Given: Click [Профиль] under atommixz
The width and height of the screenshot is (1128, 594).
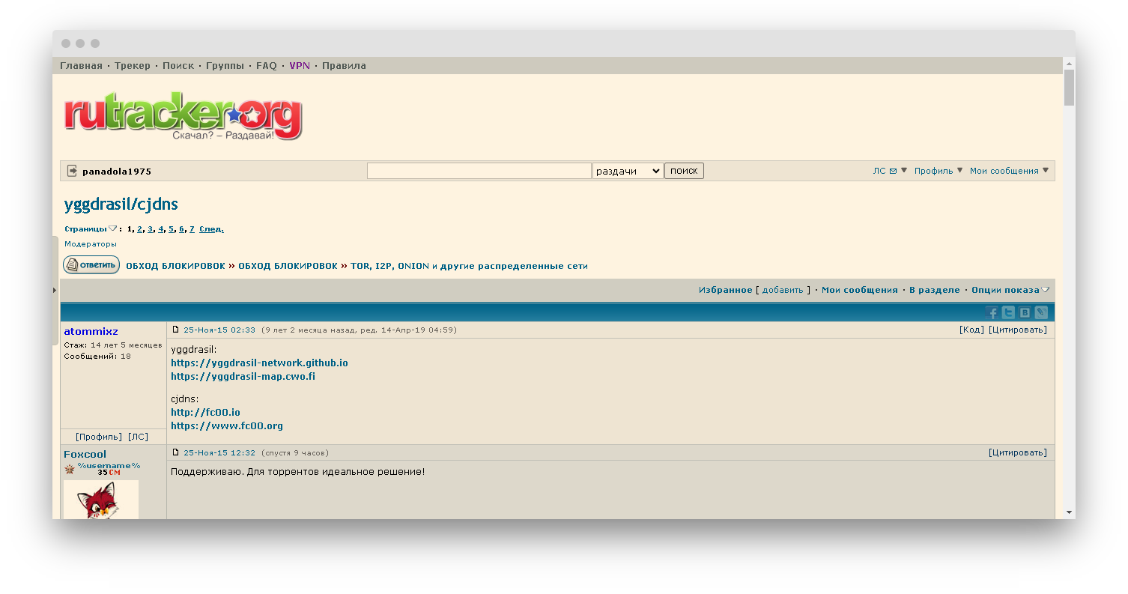Looking at the screenshot, I should pyautogui.click(x=99, y=437).
